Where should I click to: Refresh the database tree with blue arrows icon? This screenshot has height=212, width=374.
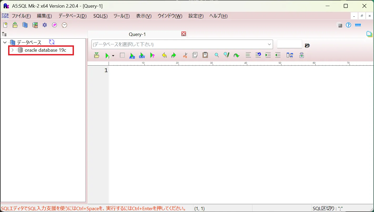tap(52, 42)
